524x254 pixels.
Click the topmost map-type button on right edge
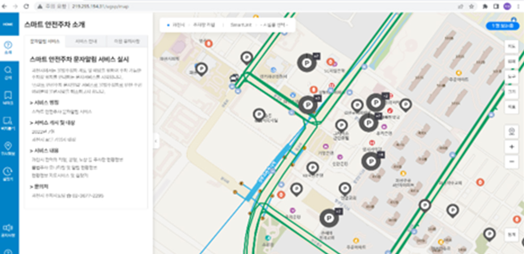coord(511,47)
